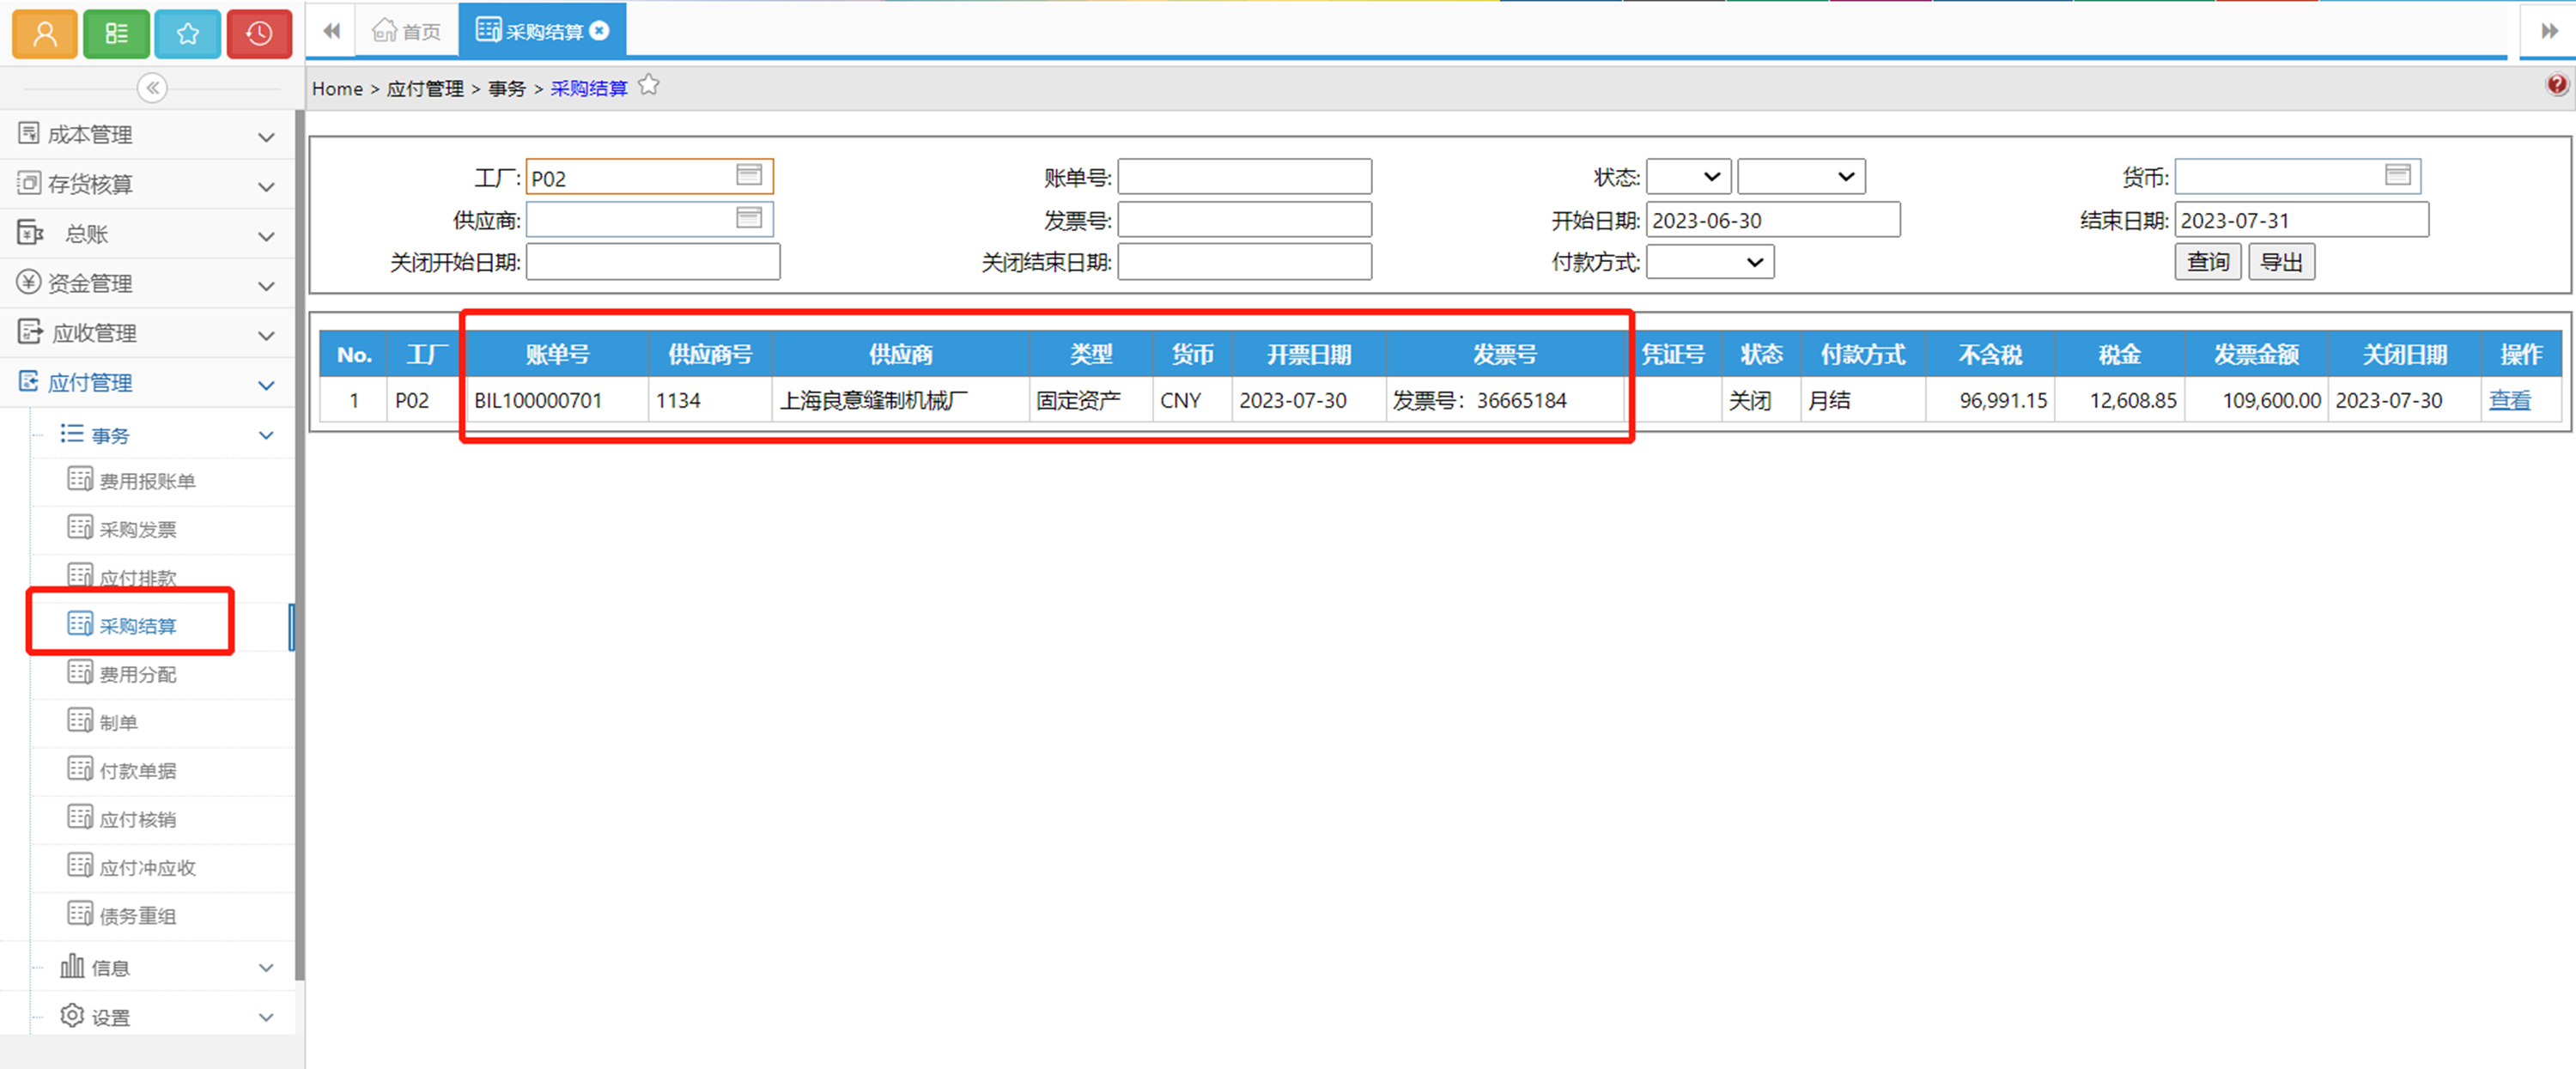Open the 供应商 lookup picker icon
The width and height of the screenshot is (2576, 1069).
pos(749,218)
